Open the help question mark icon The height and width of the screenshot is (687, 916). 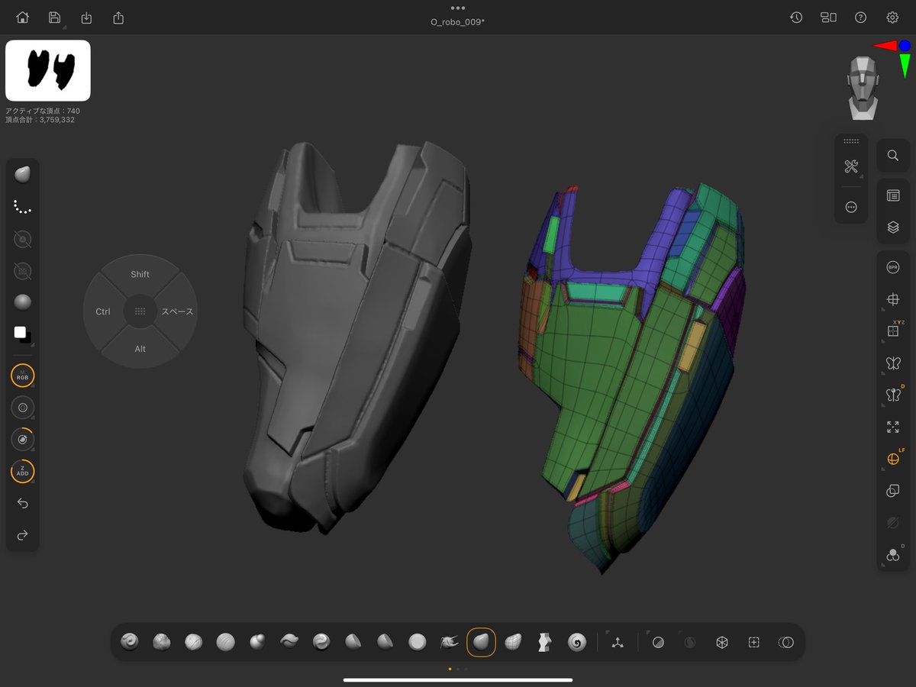point(860,18)
